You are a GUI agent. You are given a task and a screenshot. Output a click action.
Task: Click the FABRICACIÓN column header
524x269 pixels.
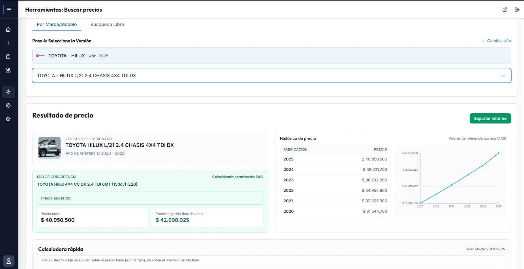[295, 149]
